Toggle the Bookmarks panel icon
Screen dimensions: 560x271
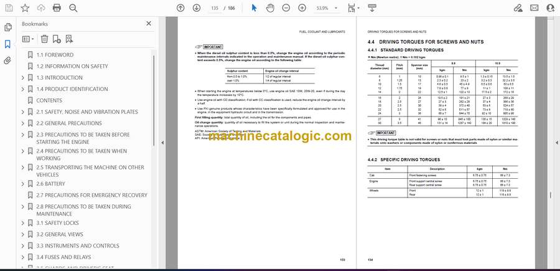pos(7,44)
